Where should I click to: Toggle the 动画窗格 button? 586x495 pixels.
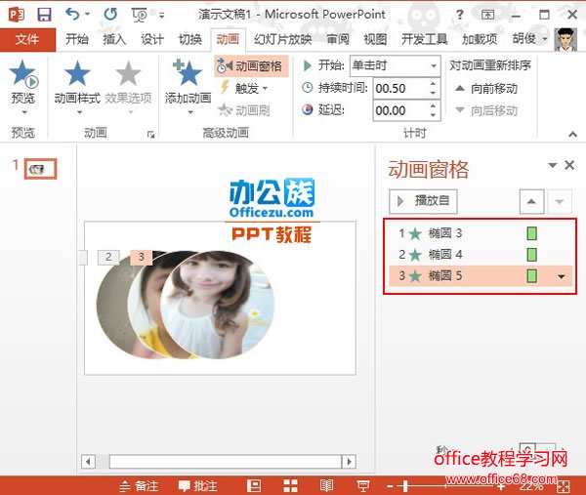[x=251, y=66]
